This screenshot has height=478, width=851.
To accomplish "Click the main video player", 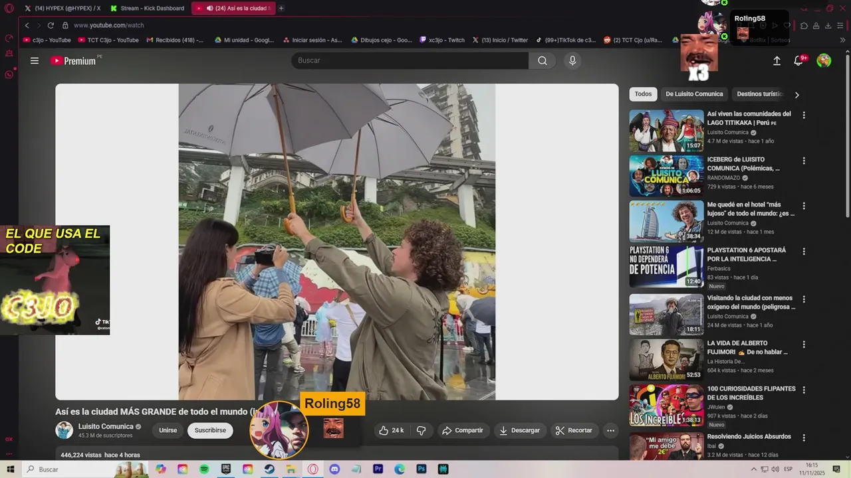I will tap(336, 242).
